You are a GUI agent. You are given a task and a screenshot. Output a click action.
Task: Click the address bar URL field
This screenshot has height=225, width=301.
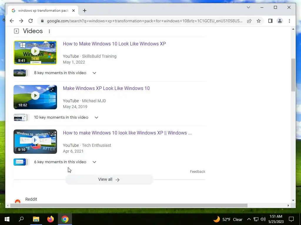pos(145,21)
